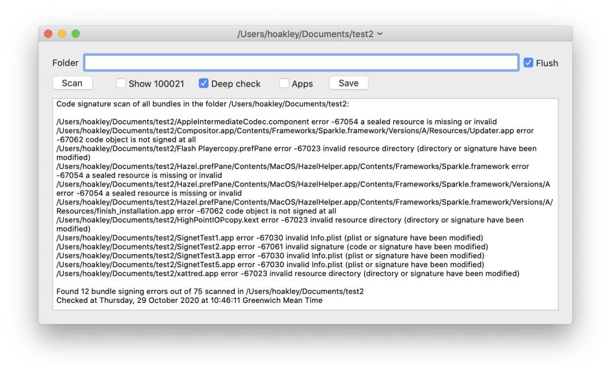Disable the Deep check checkbox

203,83
